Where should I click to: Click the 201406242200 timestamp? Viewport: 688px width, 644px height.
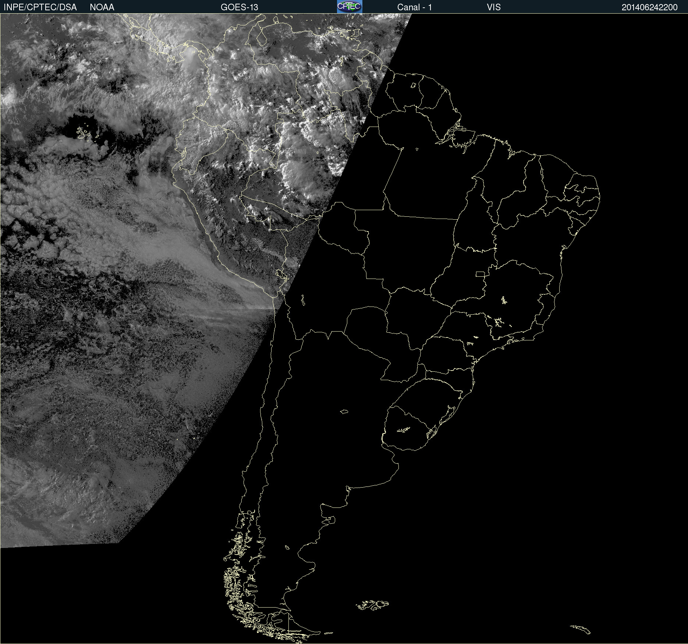pos(650,7)
